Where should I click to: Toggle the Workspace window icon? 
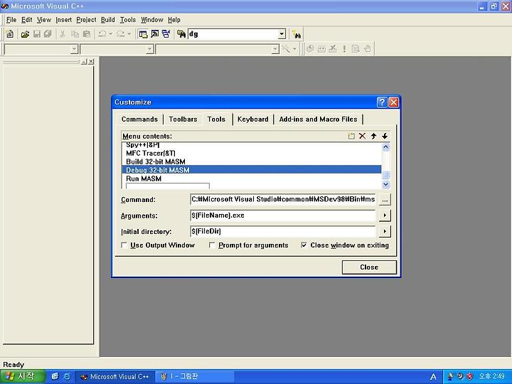pyautogui.click(x=143, y=34)
